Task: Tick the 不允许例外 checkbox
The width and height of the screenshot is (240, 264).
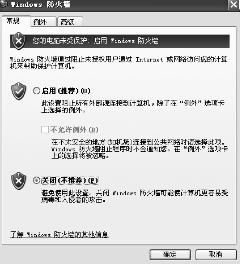Action: click(45, 130)
